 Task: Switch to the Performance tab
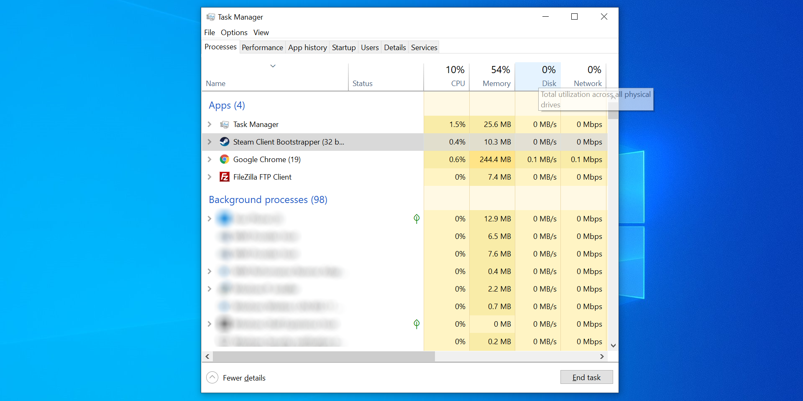262,47
